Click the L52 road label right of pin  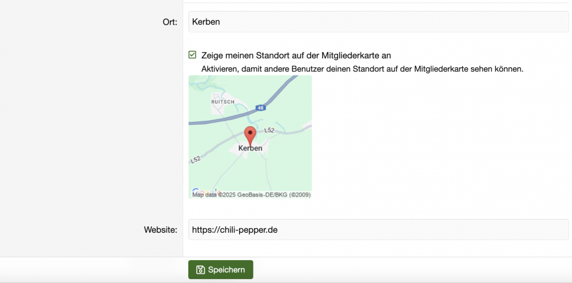[x=270, y=131]
